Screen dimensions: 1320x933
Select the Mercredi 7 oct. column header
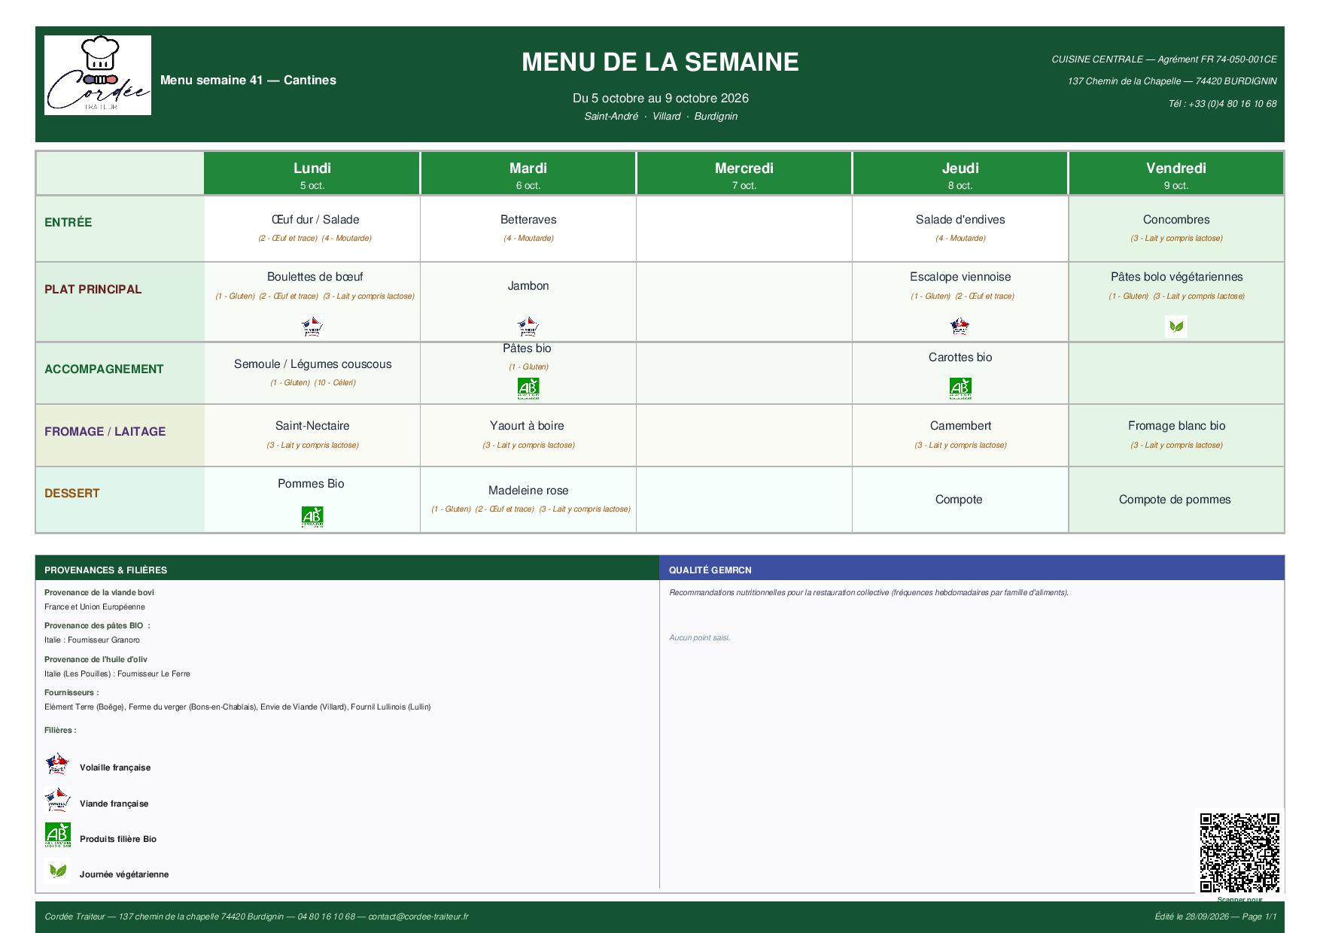coord(744,174)
